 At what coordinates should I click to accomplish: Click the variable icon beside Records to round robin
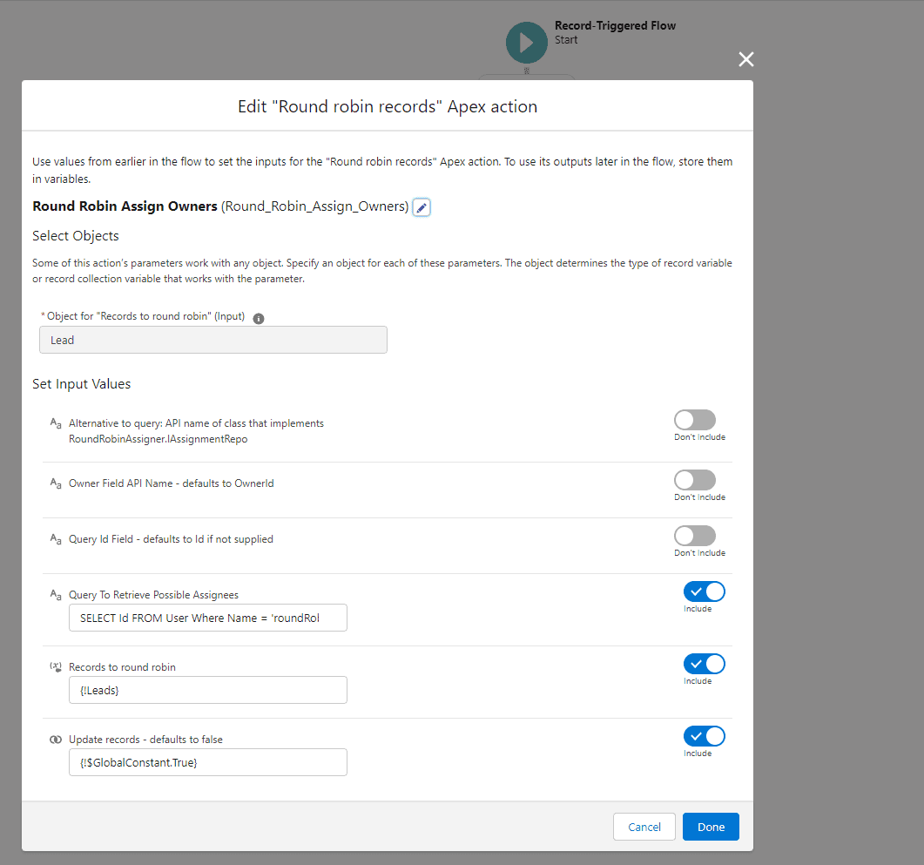point(56,667)
